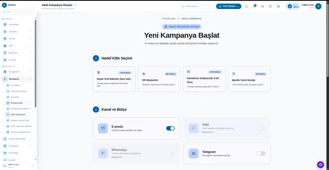Select VIP Müşteriler audience card

159,79
